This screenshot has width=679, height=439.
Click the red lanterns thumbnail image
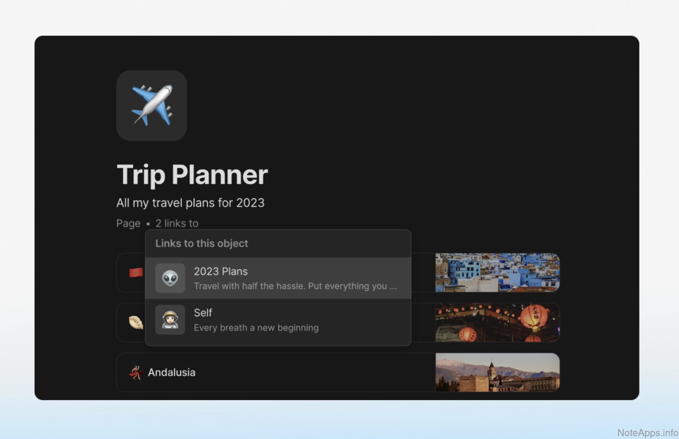coord(497,322)
